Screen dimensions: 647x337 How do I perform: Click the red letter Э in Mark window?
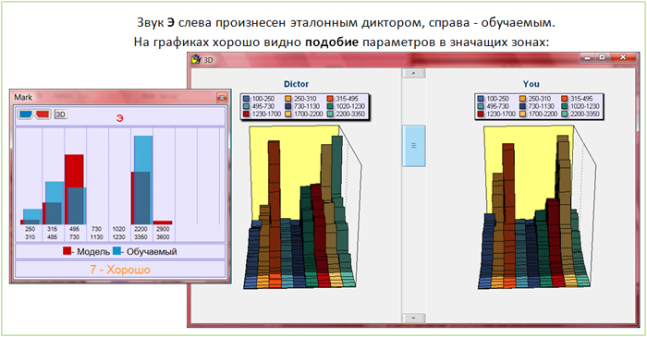(119, 119)
